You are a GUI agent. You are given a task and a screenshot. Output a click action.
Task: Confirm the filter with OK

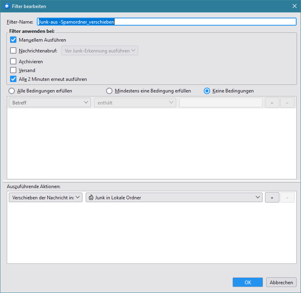[x=247, y=282]
